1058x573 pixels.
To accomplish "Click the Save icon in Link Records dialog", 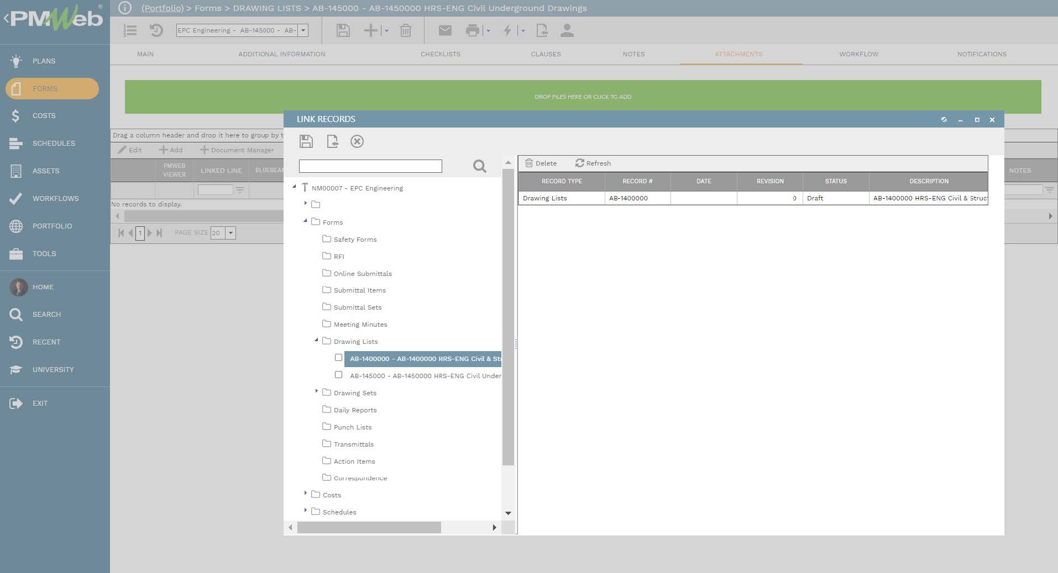I will coord(306,141).
